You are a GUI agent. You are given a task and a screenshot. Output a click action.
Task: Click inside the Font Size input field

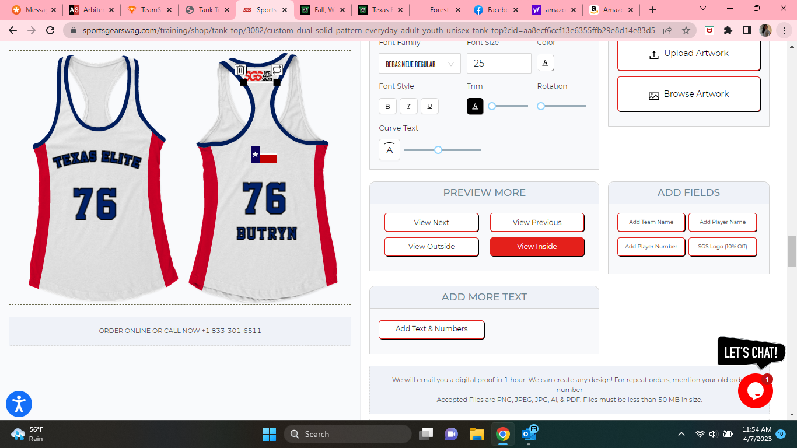click(499, 63)
